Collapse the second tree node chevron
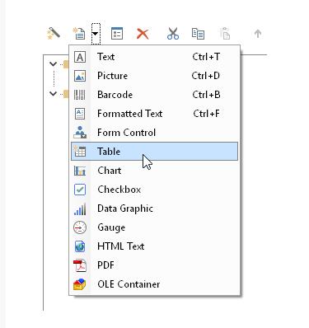309x328 pixels. [53, 94]
